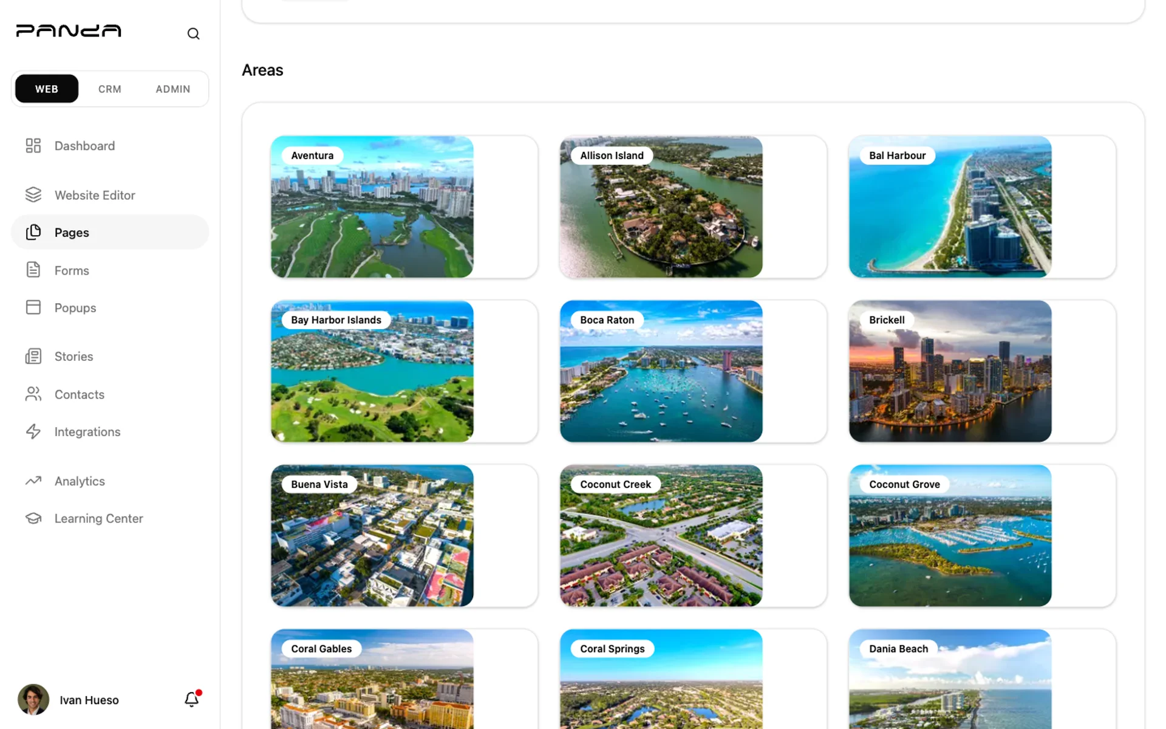Click the Dania Beach label badge
Screen dimensions: 1166x729
click(x=898, y=649)
